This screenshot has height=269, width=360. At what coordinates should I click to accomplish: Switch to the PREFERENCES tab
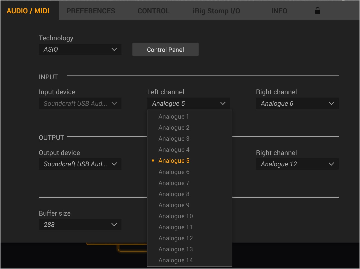[x=91, y=11]
